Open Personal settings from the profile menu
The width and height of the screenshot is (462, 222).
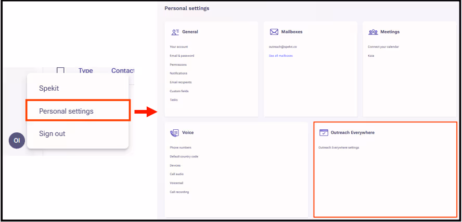78,111
